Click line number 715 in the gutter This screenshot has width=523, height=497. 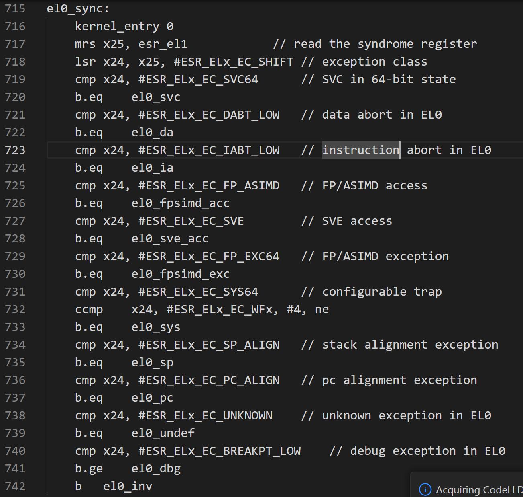(15, 8)
